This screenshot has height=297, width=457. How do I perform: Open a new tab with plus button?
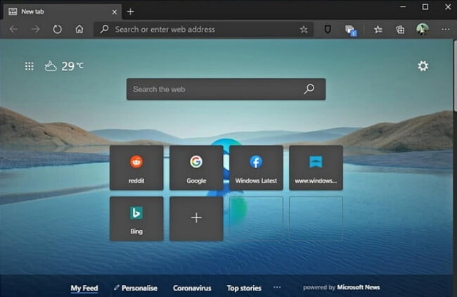pyautogui.click(x=131, y=12)
